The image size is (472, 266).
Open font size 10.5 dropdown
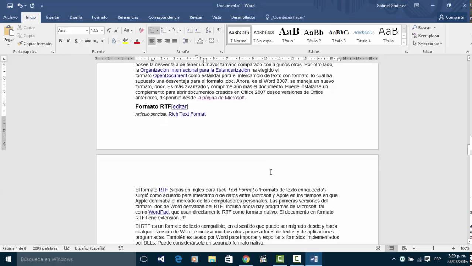102,30
